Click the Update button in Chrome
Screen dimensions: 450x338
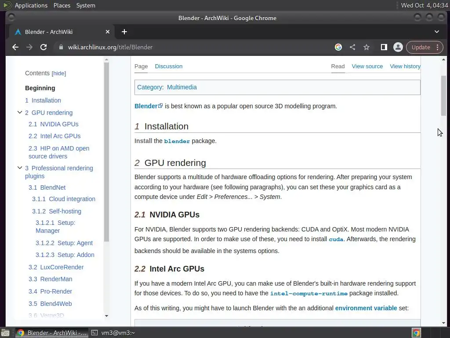pos(421,47)
